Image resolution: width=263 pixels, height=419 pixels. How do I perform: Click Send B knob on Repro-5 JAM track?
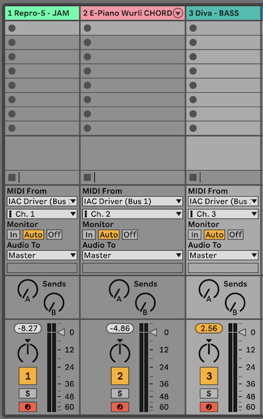(x=54, y=303)
